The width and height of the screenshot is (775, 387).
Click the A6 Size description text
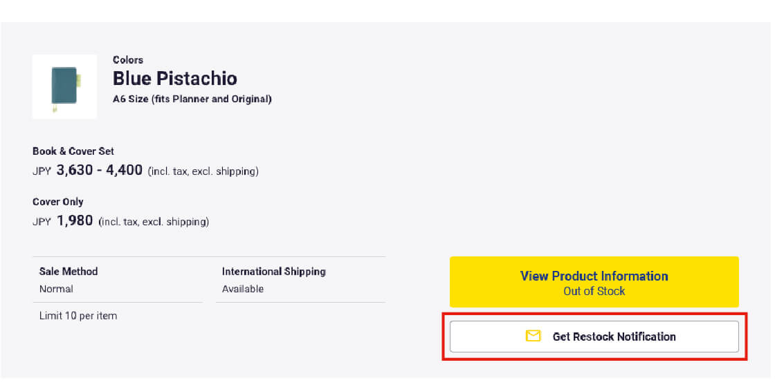[x=192, y=99]
